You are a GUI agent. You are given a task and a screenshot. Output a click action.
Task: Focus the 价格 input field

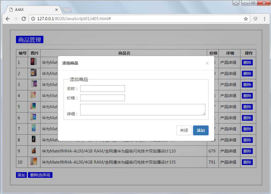(x=102, y=98)
